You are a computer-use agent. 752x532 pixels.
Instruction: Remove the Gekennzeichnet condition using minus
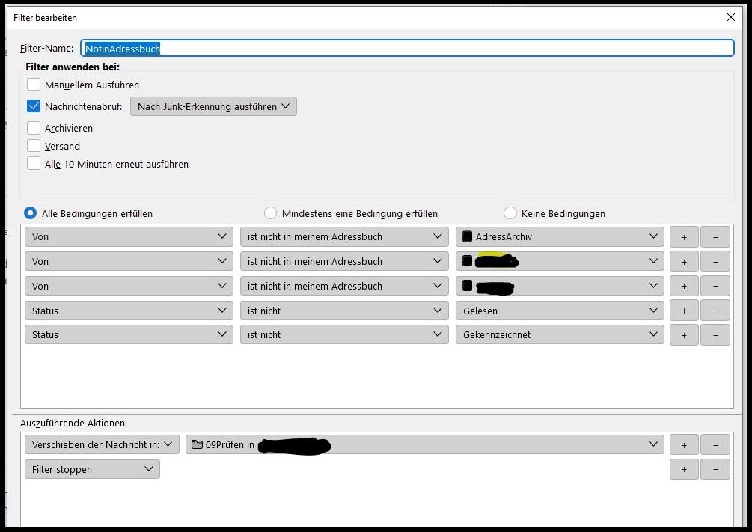tap(715, 335)
